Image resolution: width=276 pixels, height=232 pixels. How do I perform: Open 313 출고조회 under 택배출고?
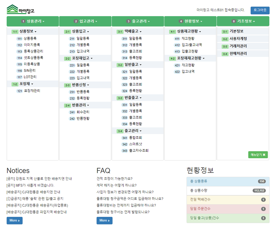[132, 51]
